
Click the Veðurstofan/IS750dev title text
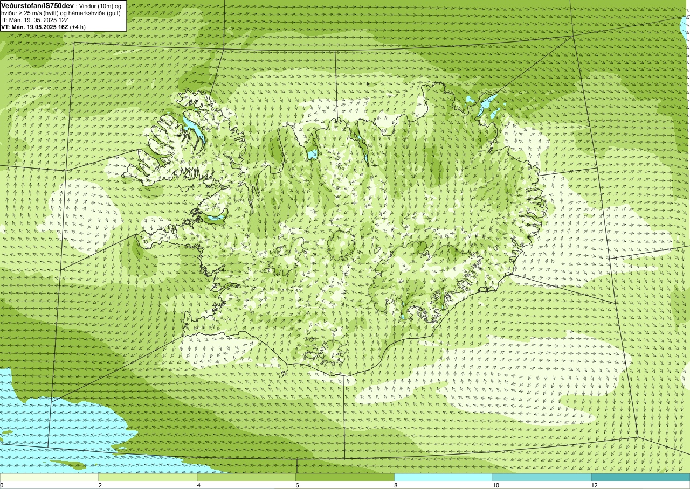[38, 5]
